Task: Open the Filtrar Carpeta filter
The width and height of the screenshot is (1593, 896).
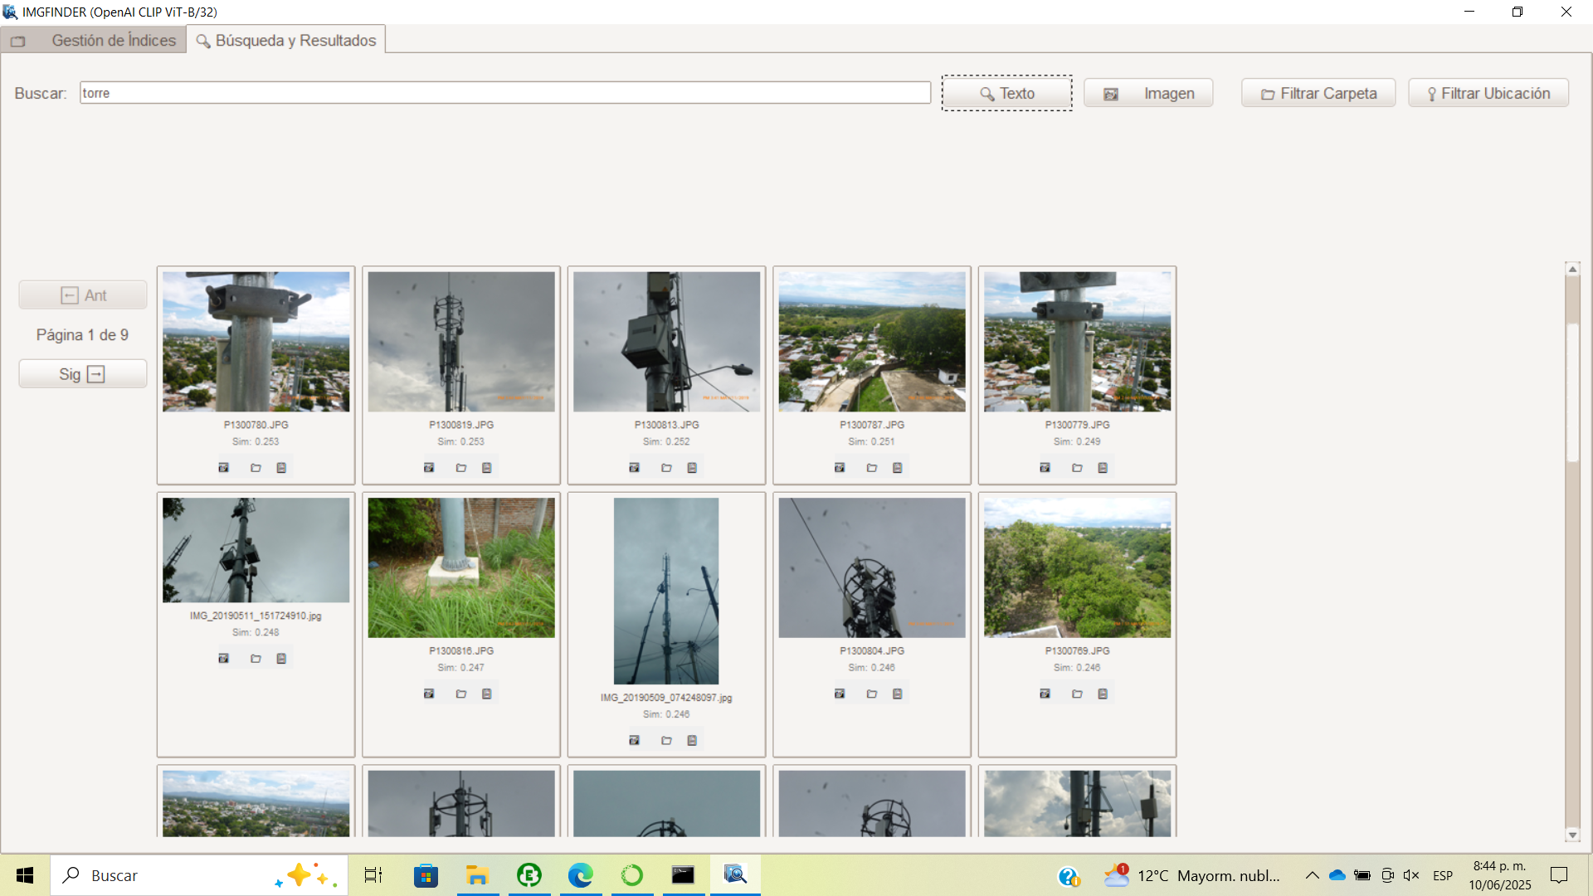Action: pyautogui.click(x=1318, y=94)
